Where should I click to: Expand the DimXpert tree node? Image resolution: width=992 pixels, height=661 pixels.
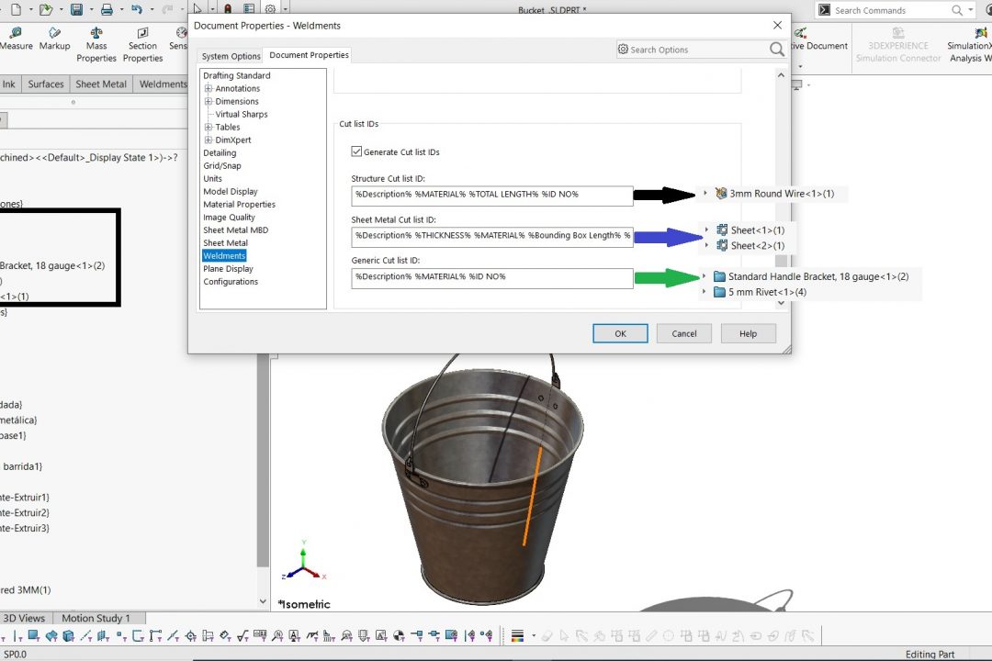pos(209,140)
